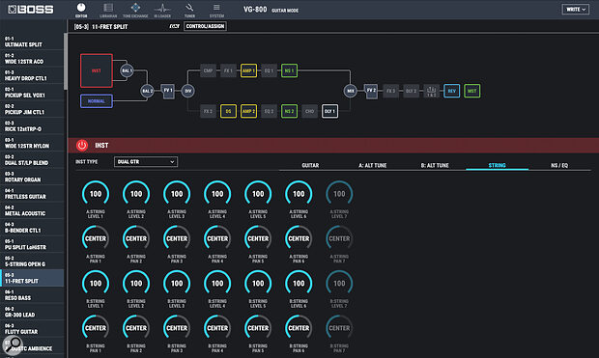Select the FX 3 block
599x358 pixels.
(x=391, y=91)
